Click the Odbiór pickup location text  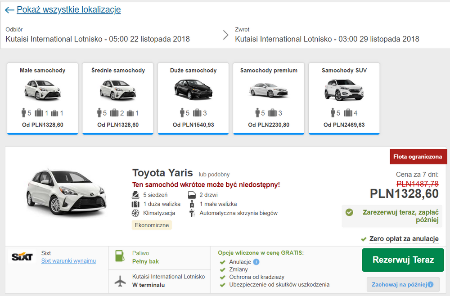click(x=98, y=39)
